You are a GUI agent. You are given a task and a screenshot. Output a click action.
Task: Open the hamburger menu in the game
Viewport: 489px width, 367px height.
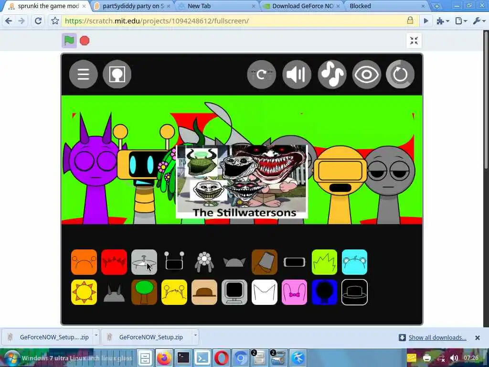tap(83, 74)
